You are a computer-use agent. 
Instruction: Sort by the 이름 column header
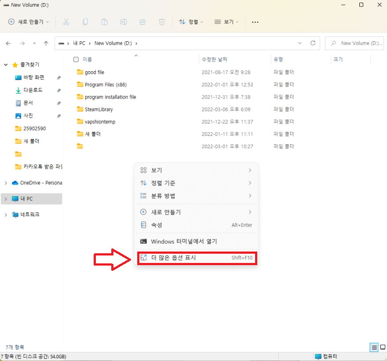coord(87,59)
